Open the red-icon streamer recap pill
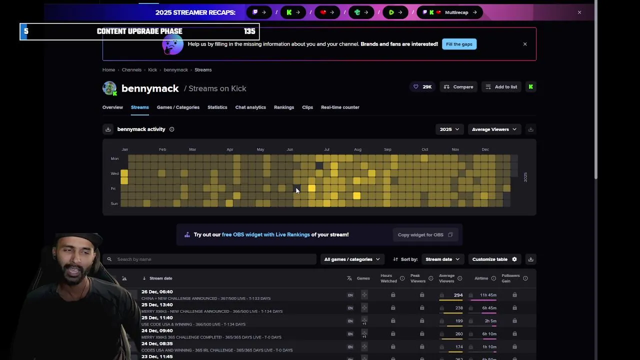The height and width of the screenshot is (360, 640). pyautogui.click(x=327, y=12)
